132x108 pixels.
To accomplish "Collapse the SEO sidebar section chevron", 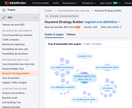I will 36,17.
